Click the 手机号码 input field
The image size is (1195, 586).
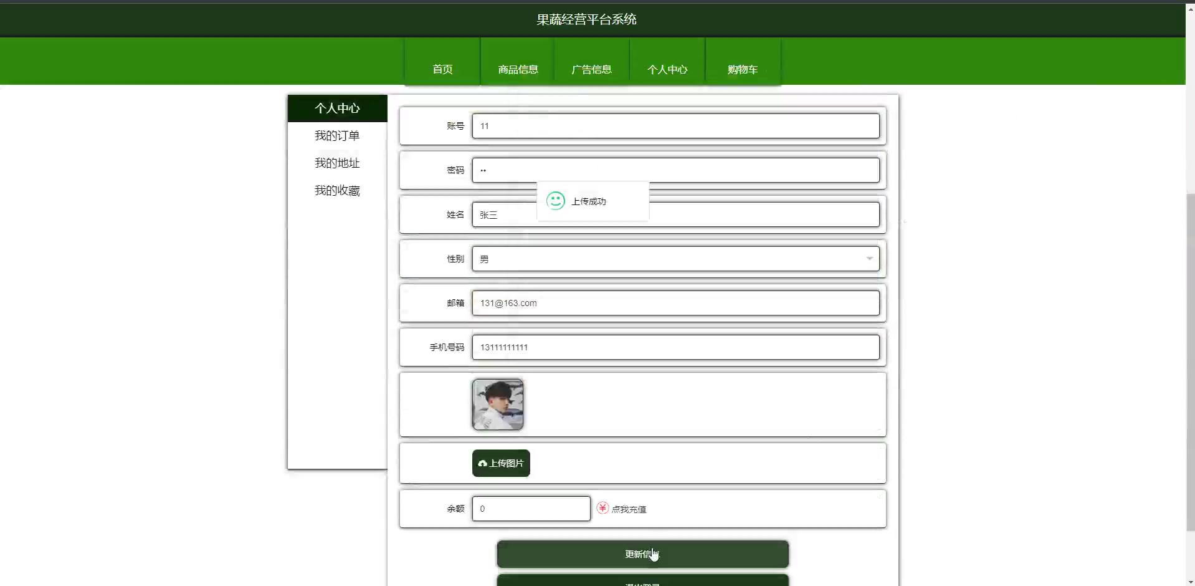(x=675, y=347)
